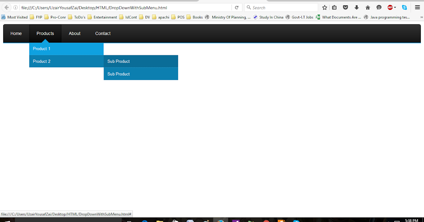Click the Most Visited bookmarks folder
424x222 pixels.
(x=14, y=17)
